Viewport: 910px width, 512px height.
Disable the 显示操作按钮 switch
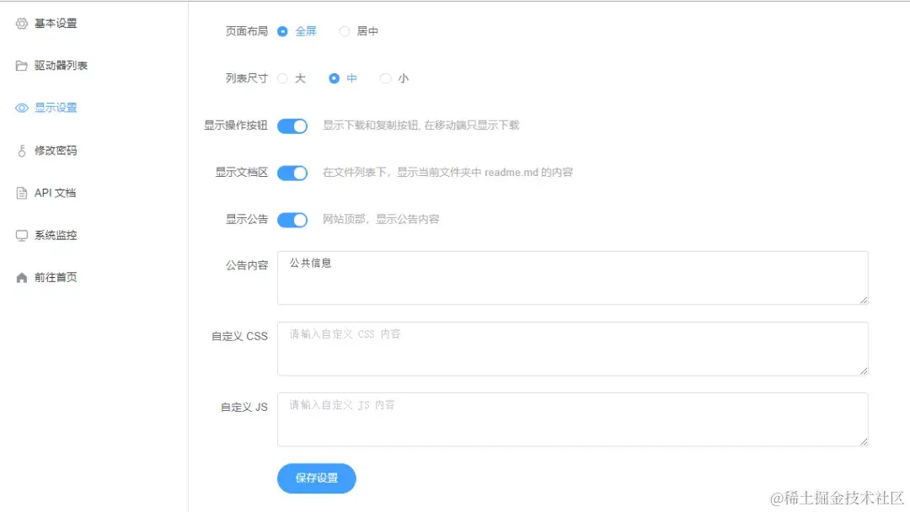[292, 125]
